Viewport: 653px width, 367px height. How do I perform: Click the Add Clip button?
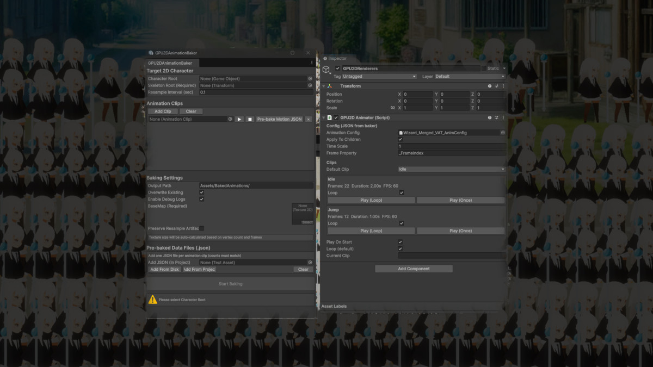(x=163, y=111)
